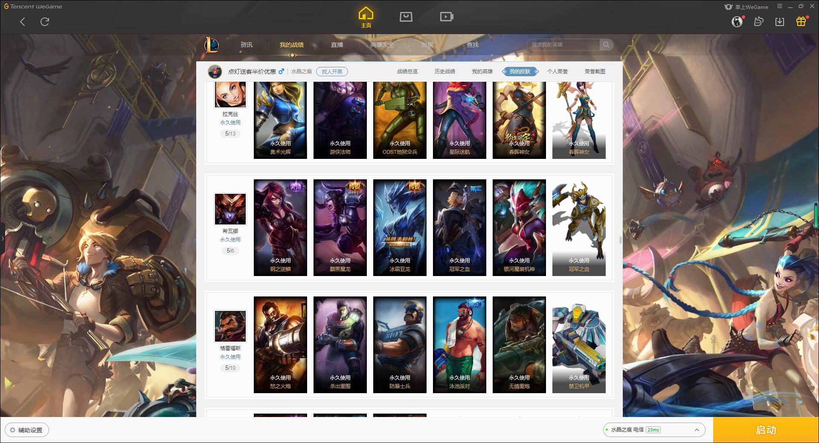Click the hero search input field
The height and width of the screenshot is (443, 819).
564,45
